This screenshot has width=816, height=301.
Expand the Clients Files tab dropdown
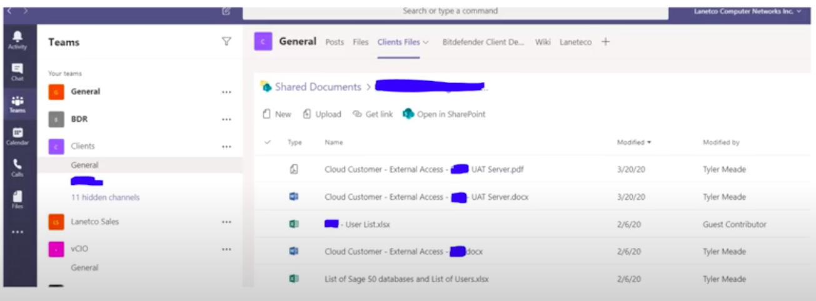click(x=426, y=42)
